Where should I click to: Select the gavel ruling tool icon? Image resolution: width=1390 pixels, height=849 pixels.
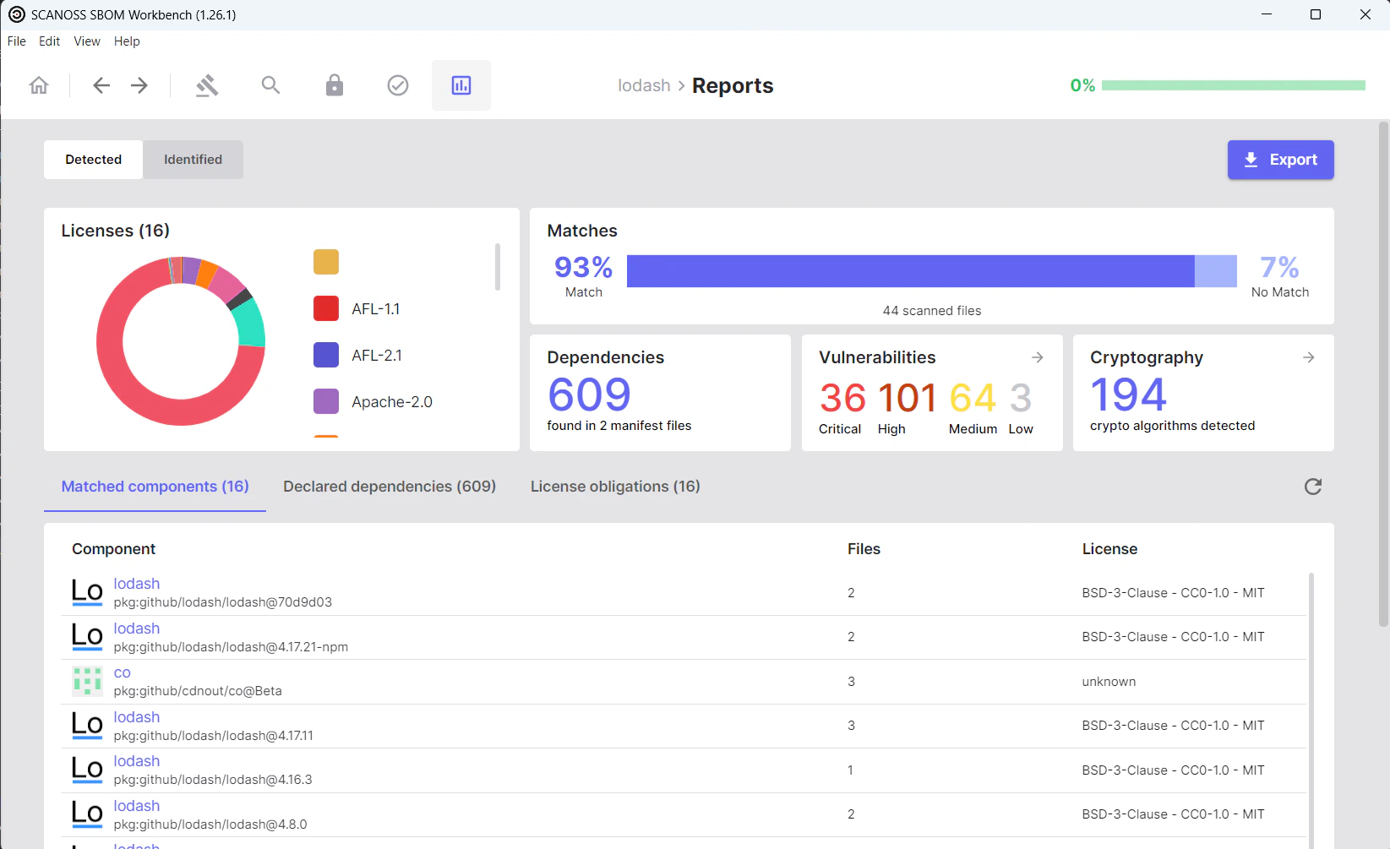coord(207,84)
